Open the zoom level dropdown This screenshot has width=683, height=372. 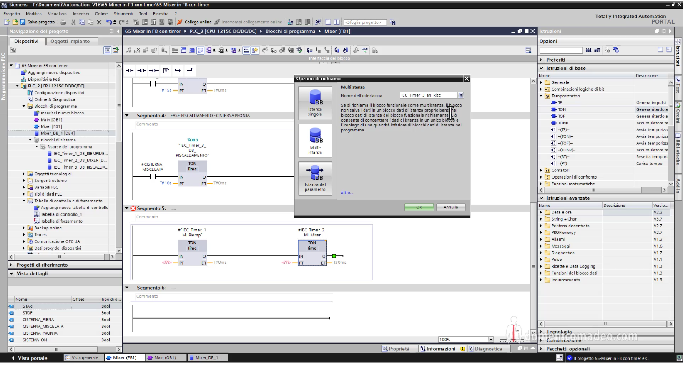[491, 340]
